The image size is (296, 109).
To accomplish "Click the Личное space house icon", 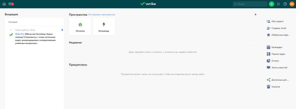I will 80,25.
